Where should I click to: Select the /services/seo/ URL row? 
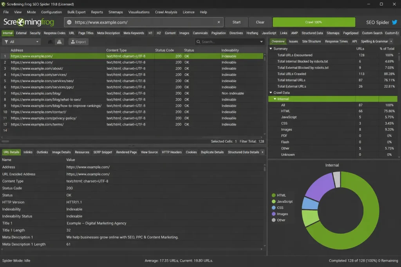click(x=132, y=81)
